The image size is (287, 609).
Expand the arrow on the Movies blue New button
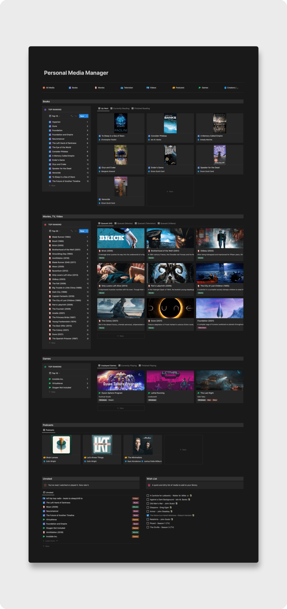[87, 231]
